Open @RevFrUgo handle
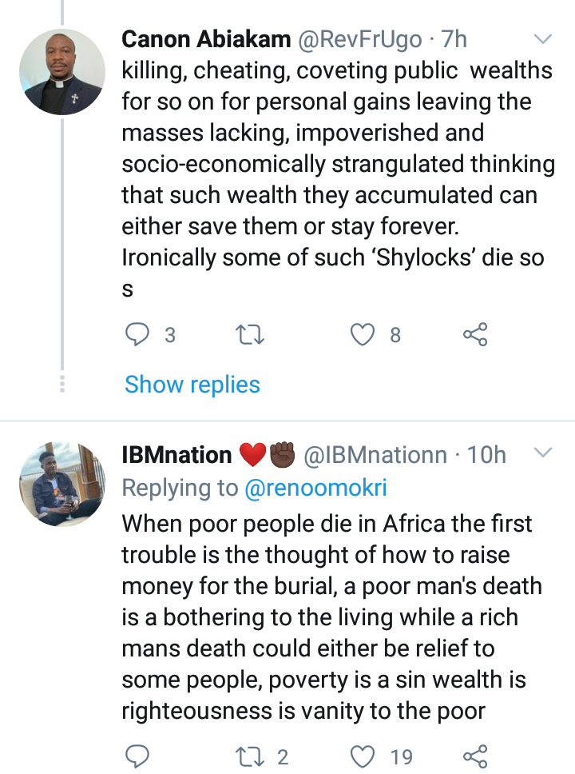 (x=360, y=39)
